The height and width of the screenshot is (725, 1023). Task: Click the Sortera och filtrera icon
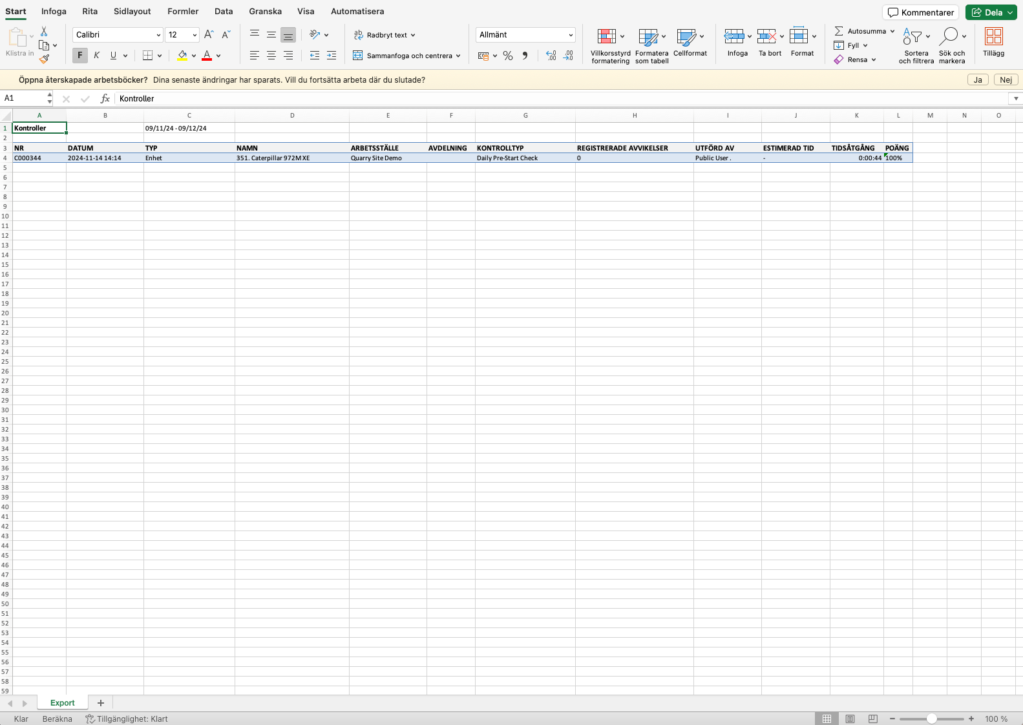pos(912,37)
